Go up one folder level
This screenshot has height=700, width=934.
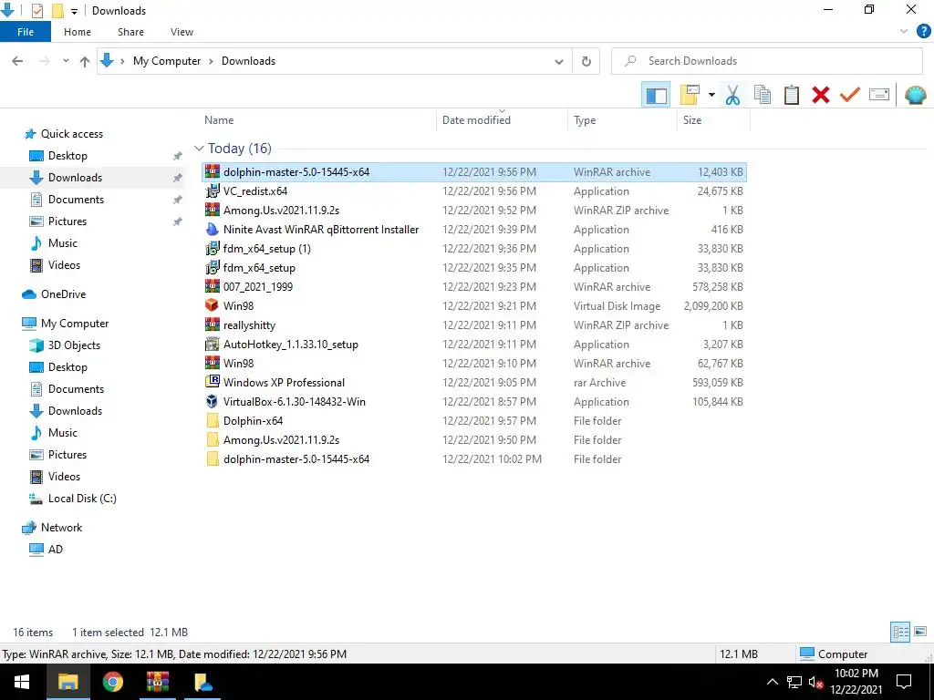pyautogui.click(x=85, y=61)
